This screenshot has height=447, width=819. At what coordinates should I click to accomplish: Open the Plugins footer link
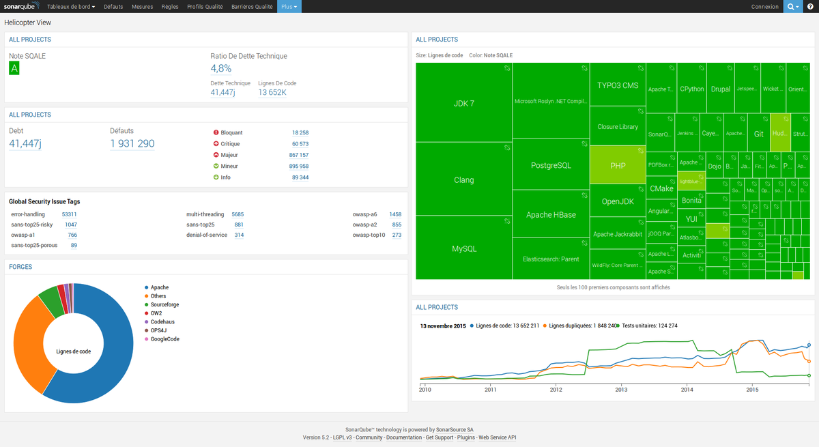pyautogui.click(x=466, y=437)
